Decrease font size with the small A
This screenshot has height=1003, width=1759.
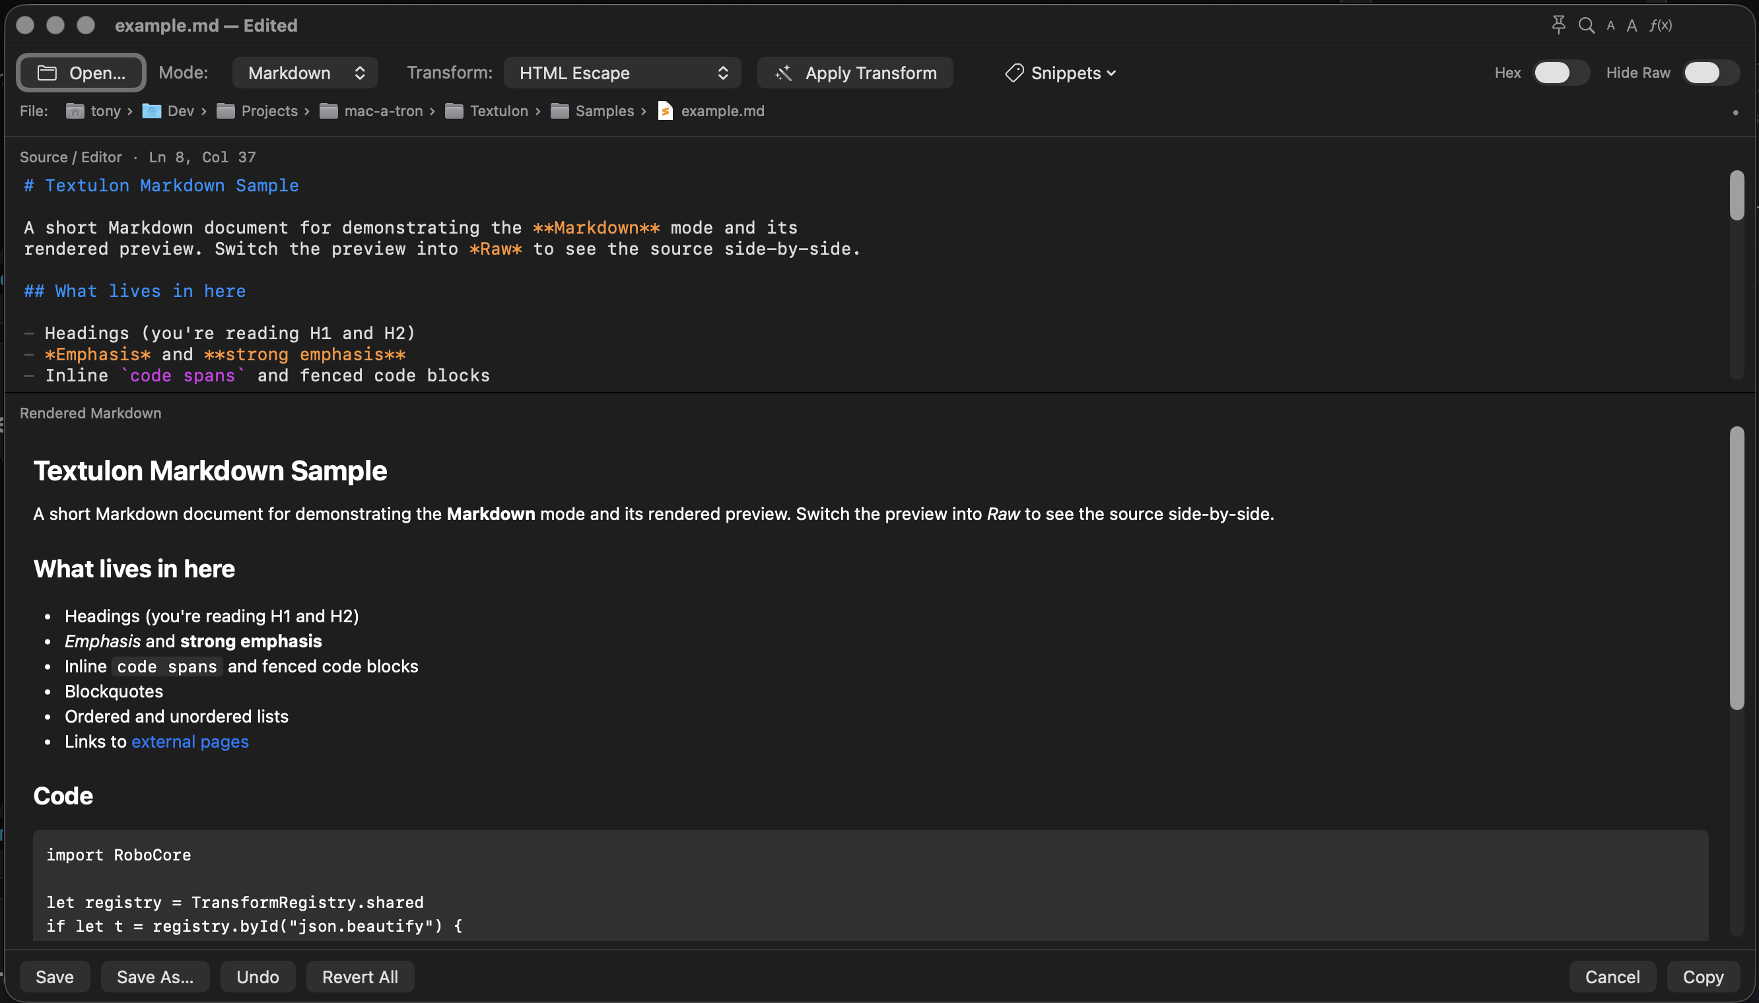click(1610, 26)
